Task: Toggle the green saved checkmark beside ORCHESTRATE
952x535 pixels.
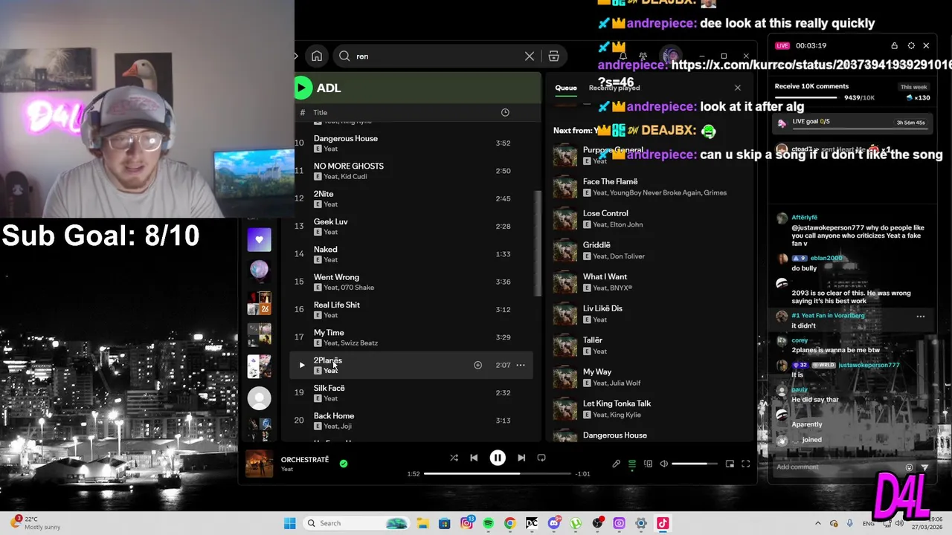Action: pyautogui.click(x=344, y=463)
